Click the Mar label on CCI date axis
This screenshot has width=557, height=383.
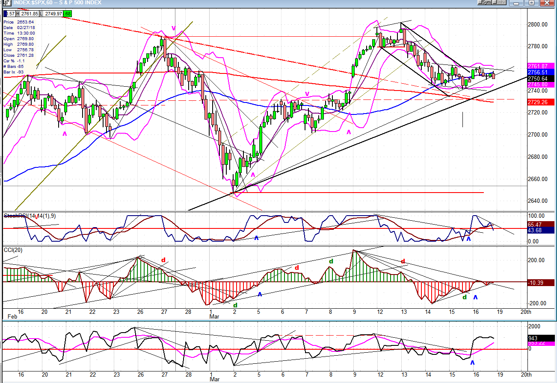pos(214,318)
